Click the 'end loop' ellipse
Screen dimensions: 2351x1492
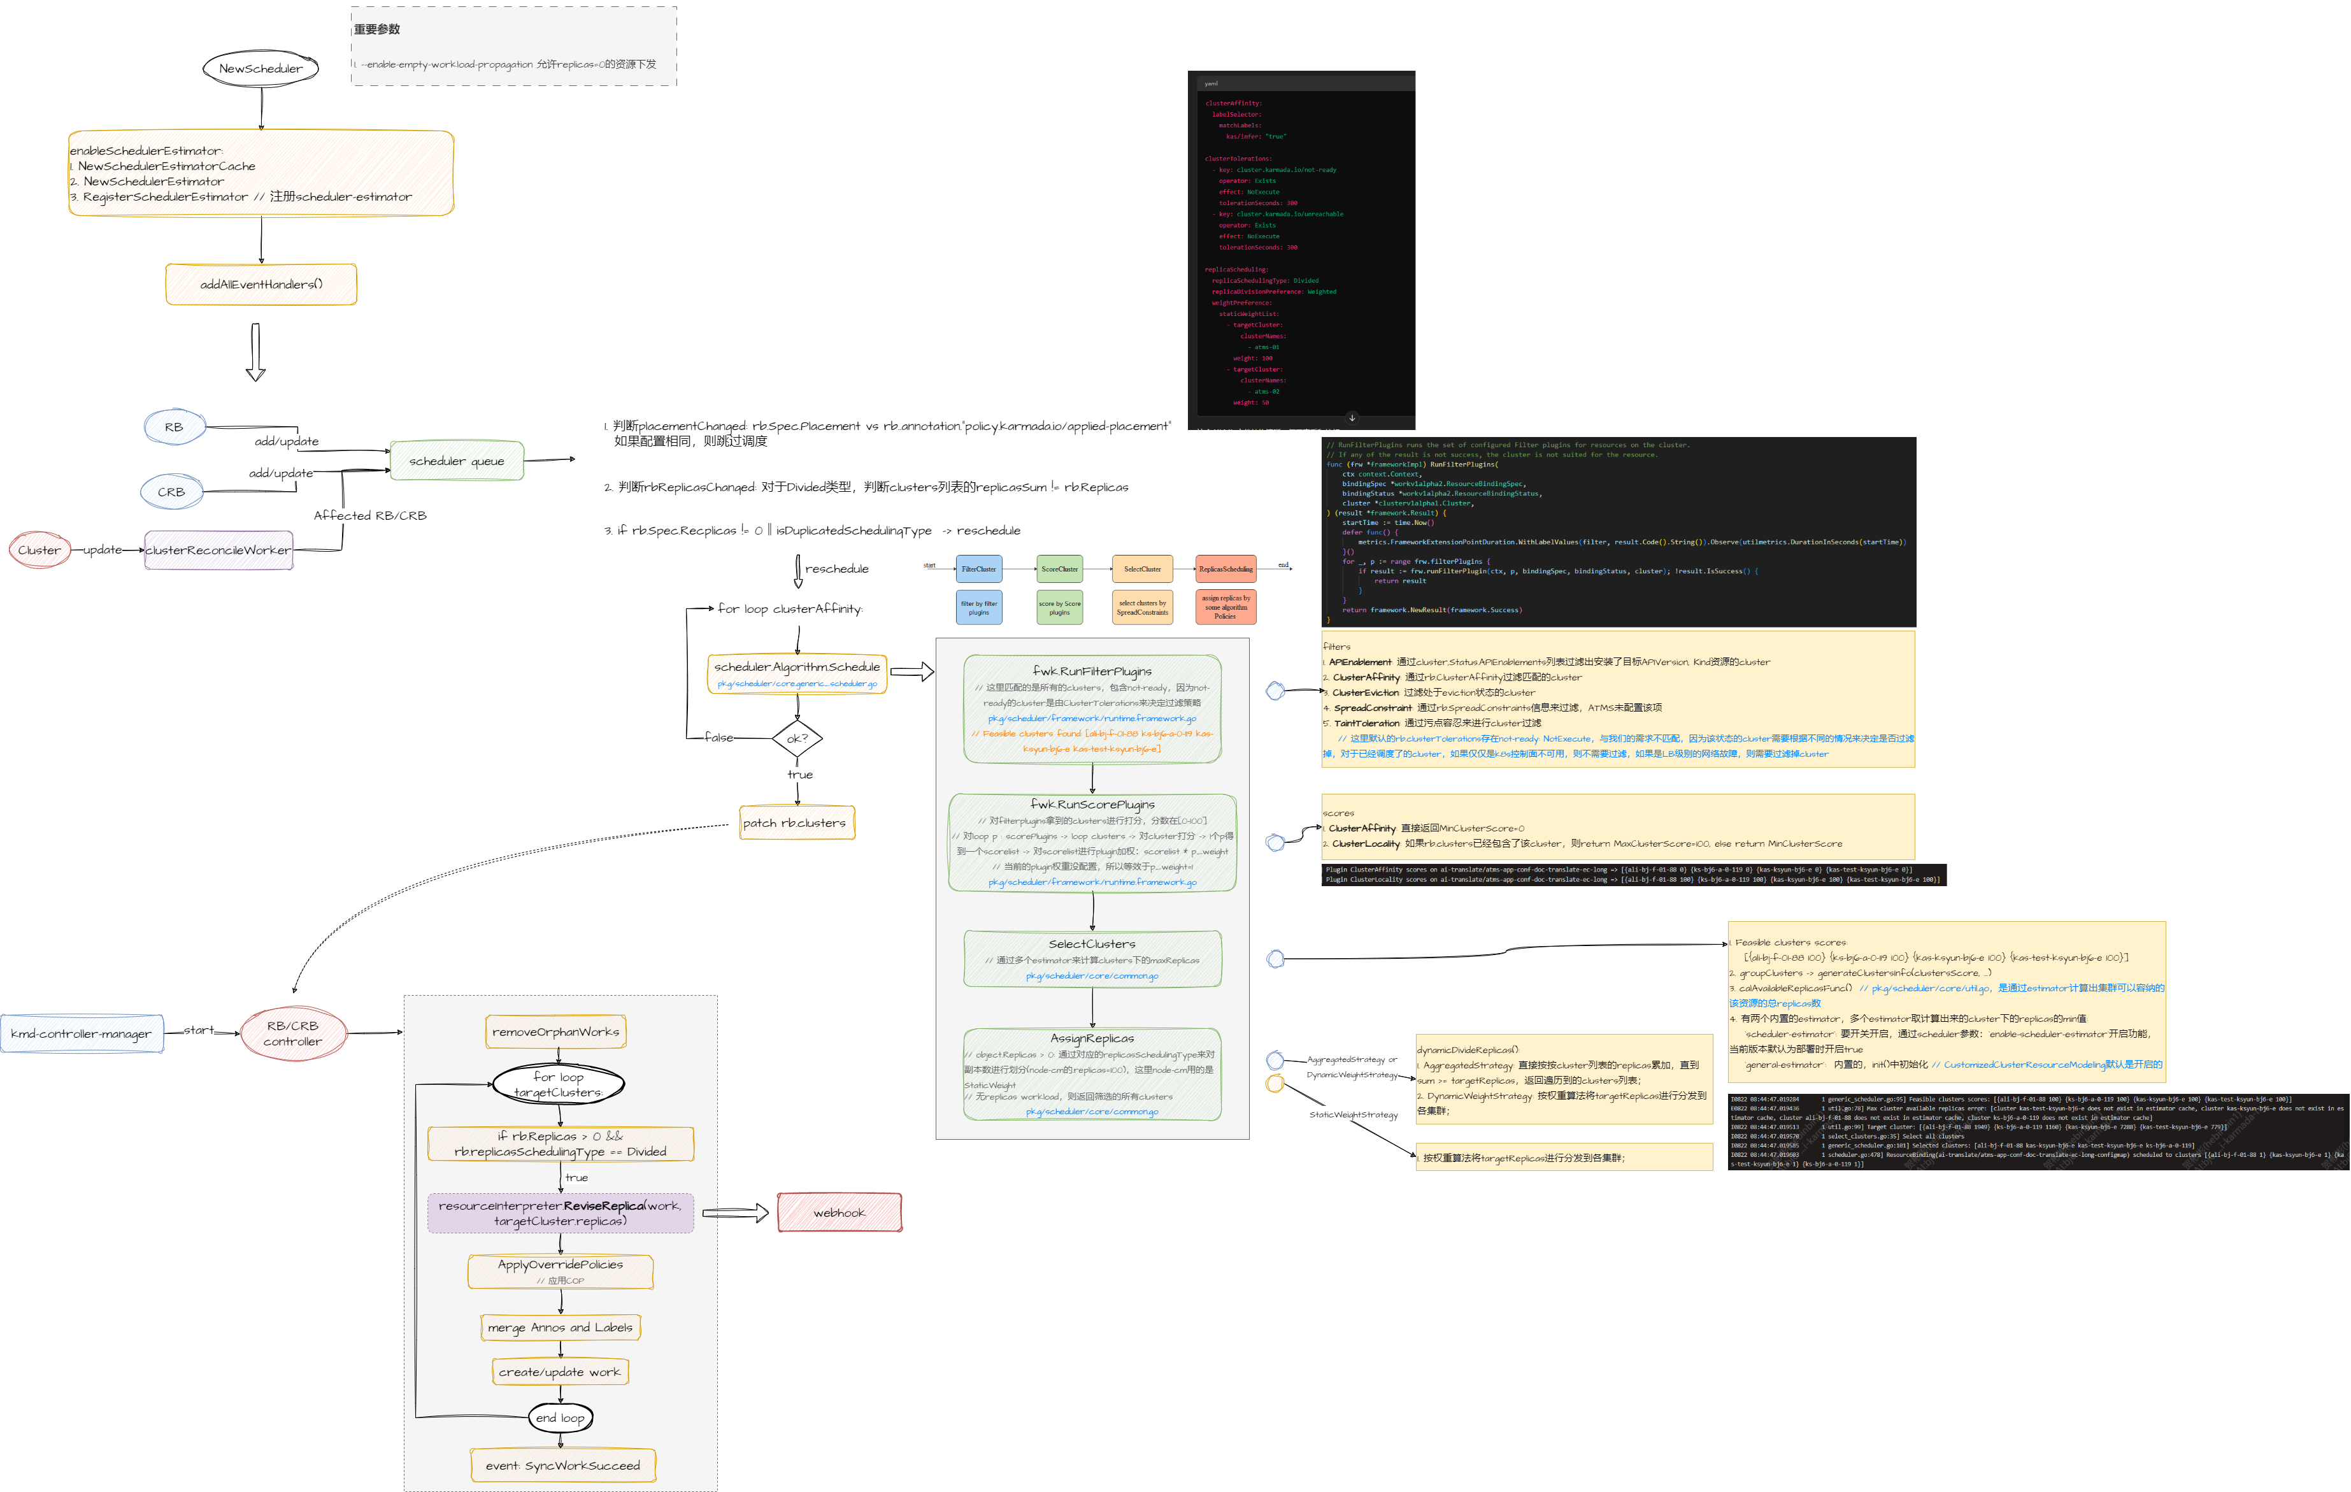[x=559, y=1418]
